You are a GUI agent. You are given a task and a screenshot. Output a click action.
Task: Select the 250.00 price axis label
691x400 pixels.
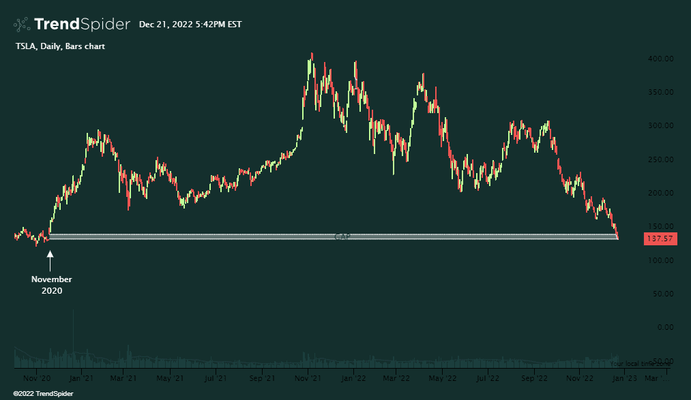click(x=660, y=159)
